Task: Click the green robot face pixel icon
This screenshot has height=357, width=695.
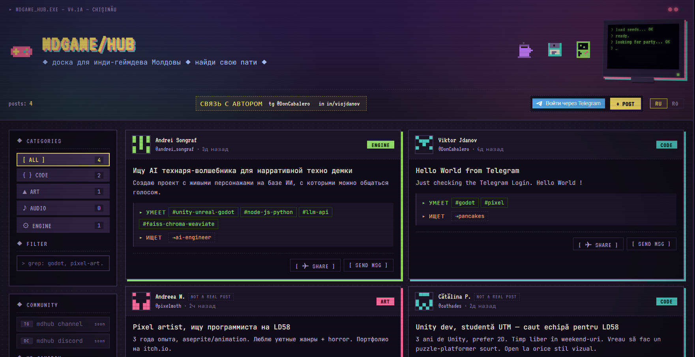Action: coord(583,50)
